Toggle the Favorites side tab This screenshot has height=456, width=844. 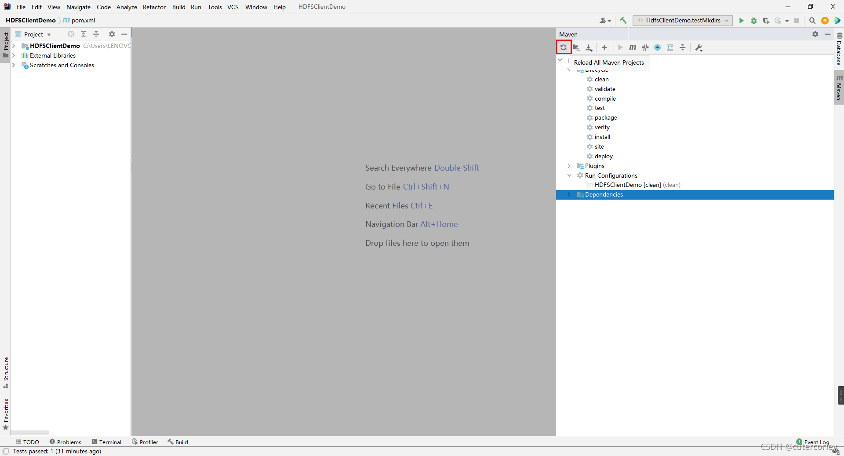tap(6, 414)
